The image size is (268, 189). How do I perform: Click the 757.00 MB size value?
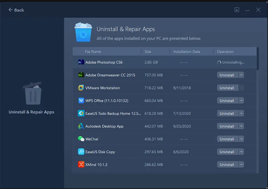[154, 75]
